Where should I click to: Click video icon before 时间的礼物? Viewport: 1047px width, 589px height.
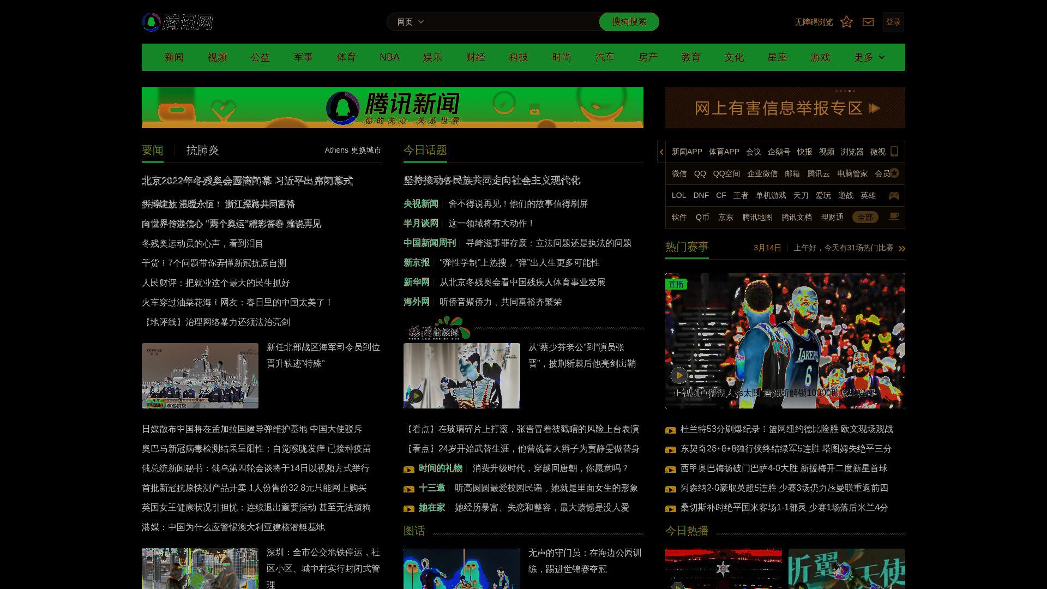tap(409, 470)
